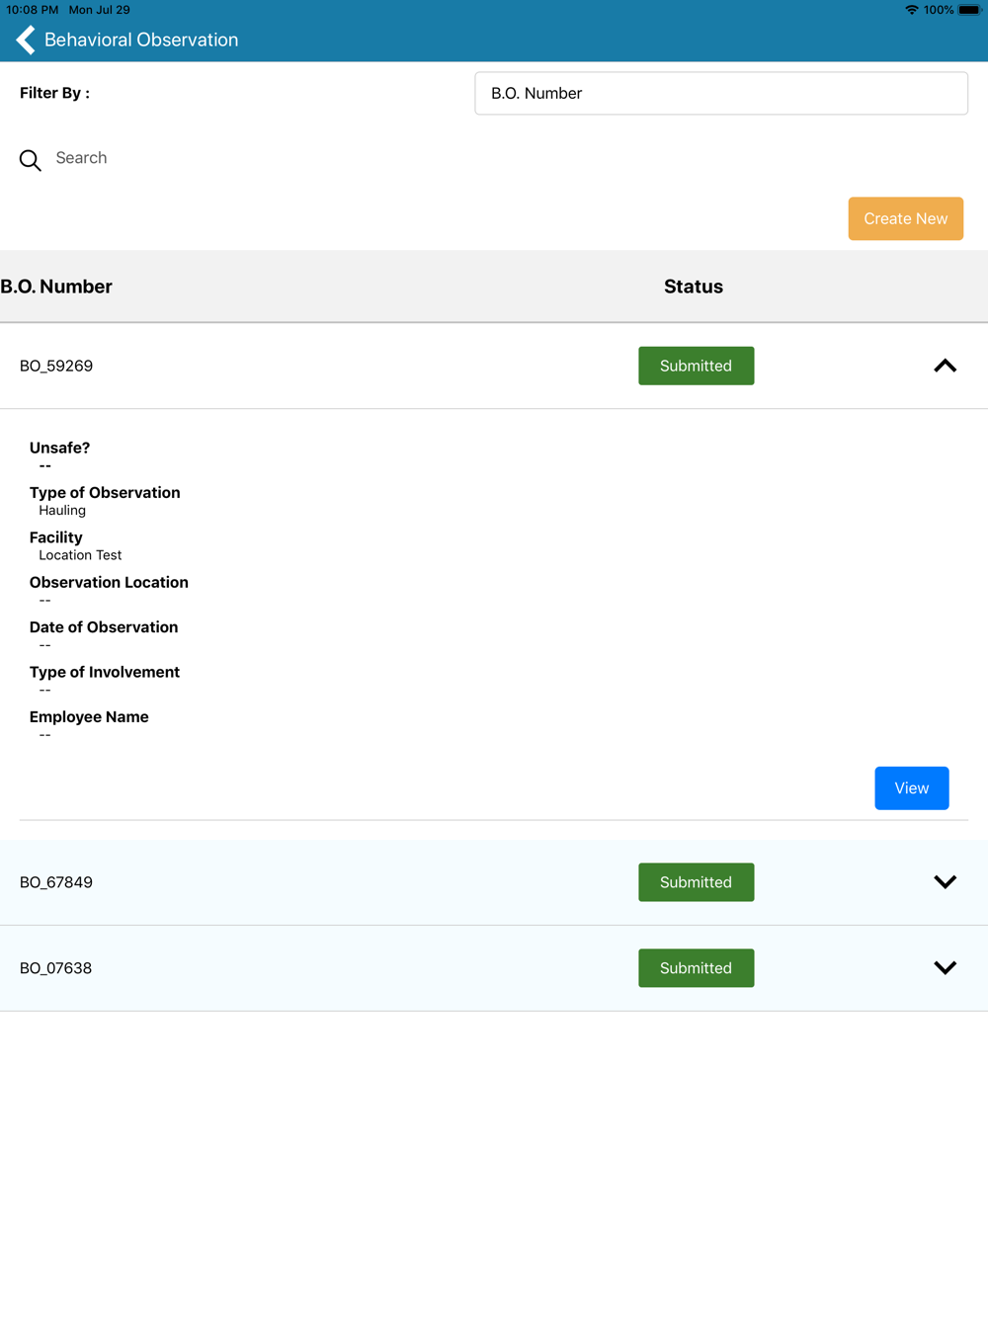988x1318 pixels.
Task: Tap the BO_59269 row label
Action: click(x=56, y=366)
